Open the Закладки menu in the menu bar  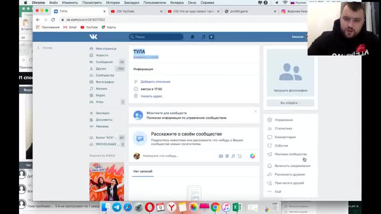(x=131, y=3)
